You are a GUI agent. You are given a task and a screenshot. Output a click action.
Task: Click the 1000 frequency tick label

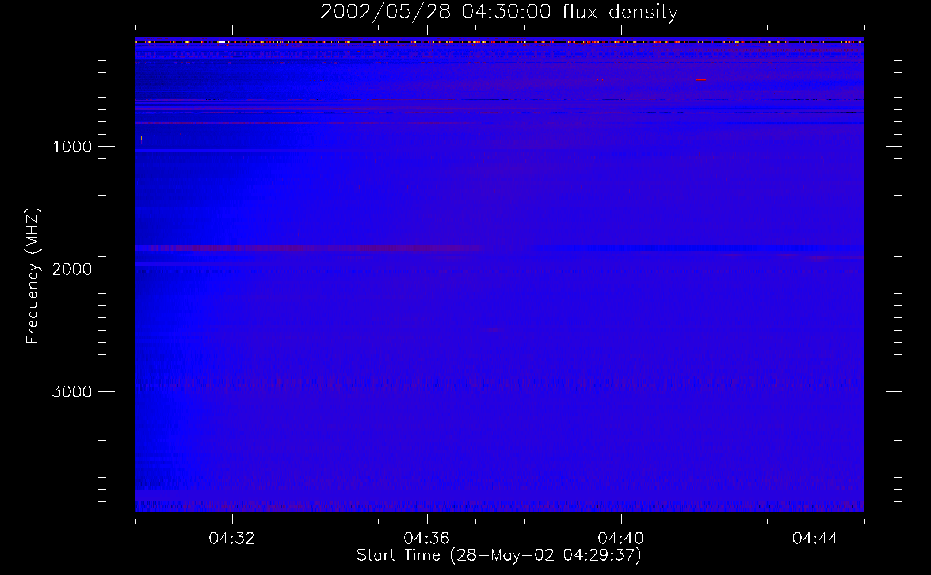tap(72, 147)
